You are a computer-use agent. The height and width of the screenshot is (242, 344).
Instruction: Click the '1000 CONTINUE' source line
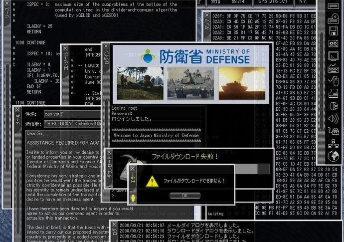pos(30,42)
